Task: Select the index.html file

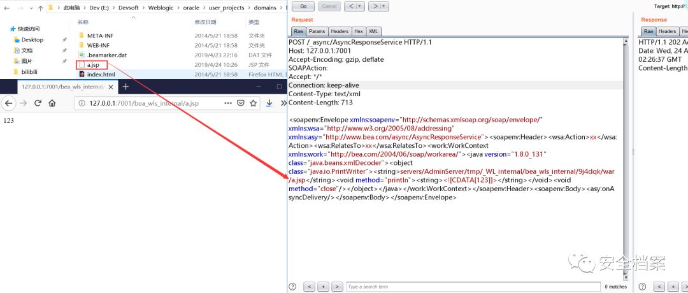Action: click(101, 75)
